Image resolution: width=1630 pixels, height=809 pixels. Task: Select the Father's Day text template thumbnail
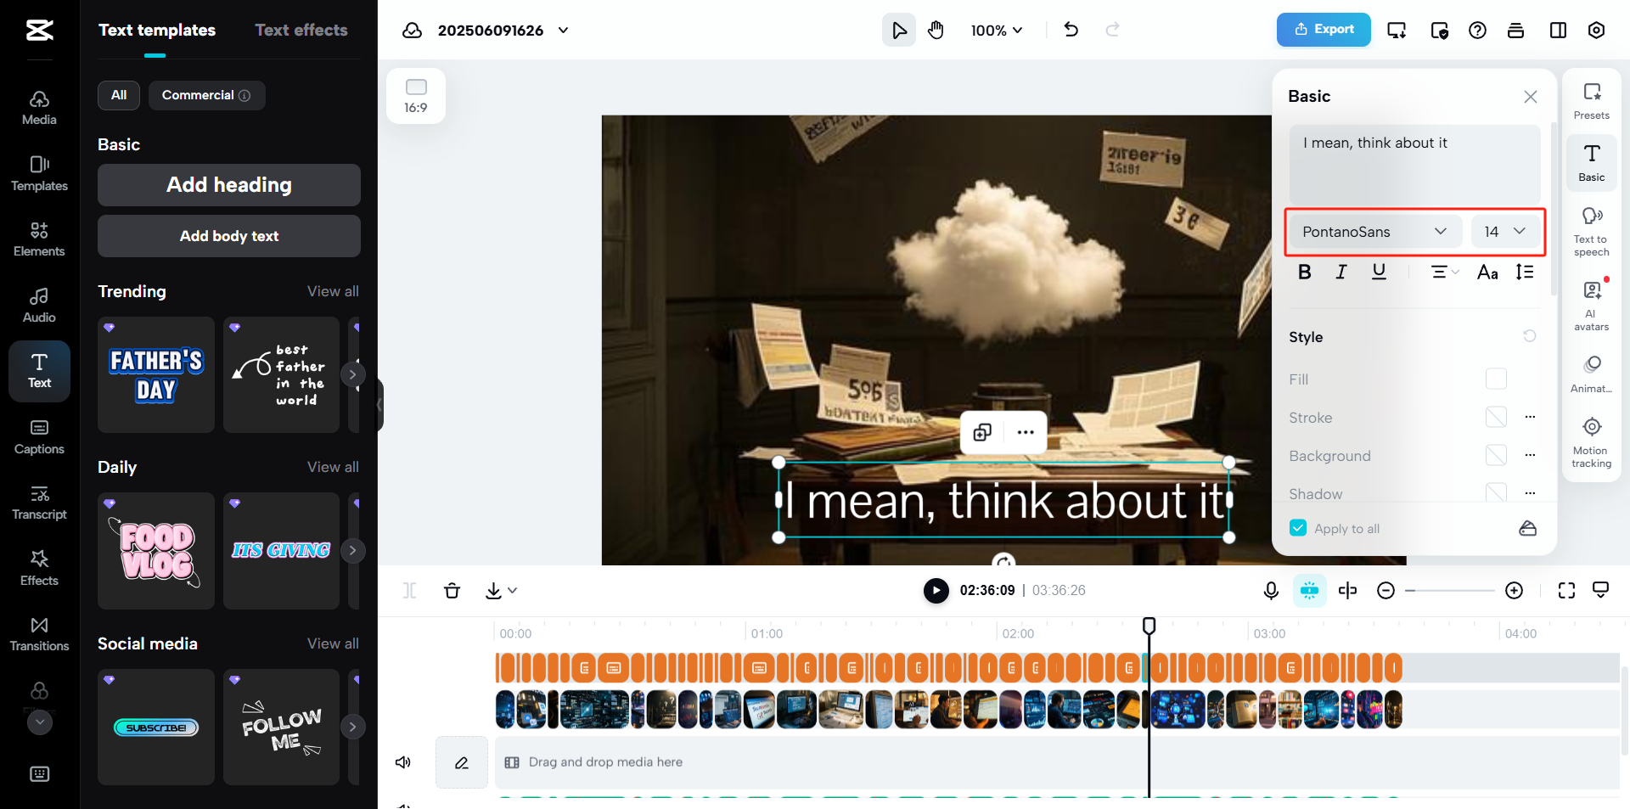coord(156,374)
